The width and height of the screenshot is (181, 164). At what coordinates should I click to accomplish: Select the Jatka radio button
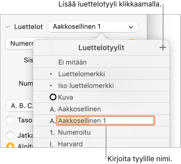[x=10, y=135]
